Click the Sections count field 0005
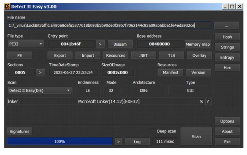 [20, 72]
